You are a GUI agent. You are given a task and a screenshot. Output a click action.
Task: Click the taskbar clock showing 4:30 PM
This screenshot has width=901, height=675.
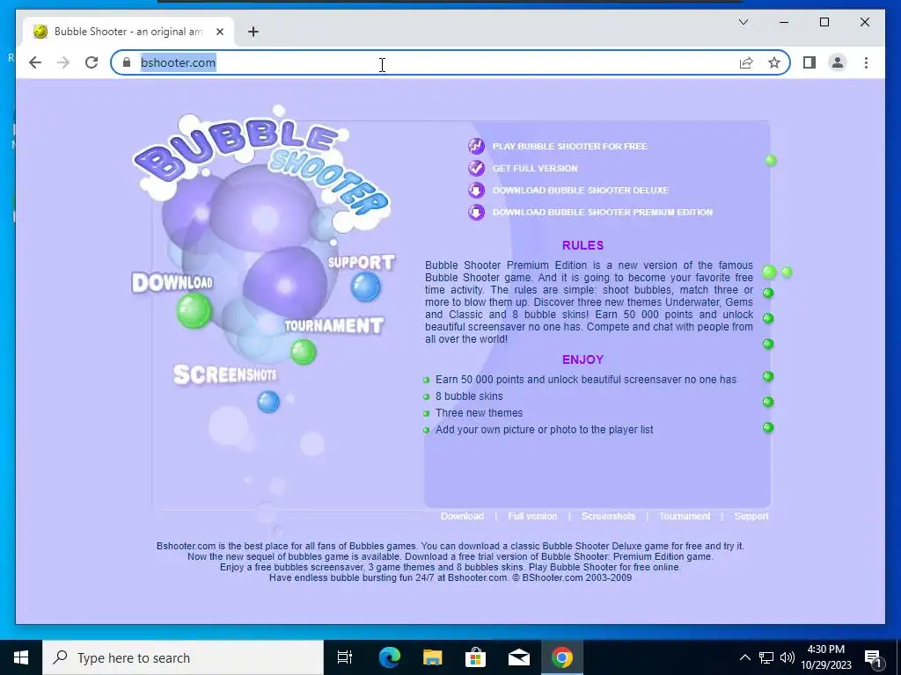pyautogui.click(x=825, y=657)
